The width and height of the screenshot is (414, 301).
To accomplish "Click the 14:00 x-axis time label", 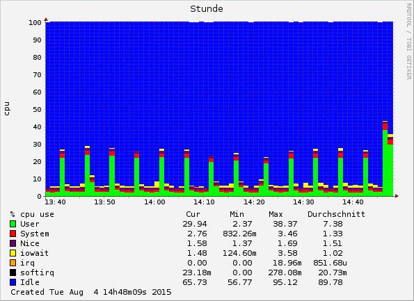I will coord(154,202).
